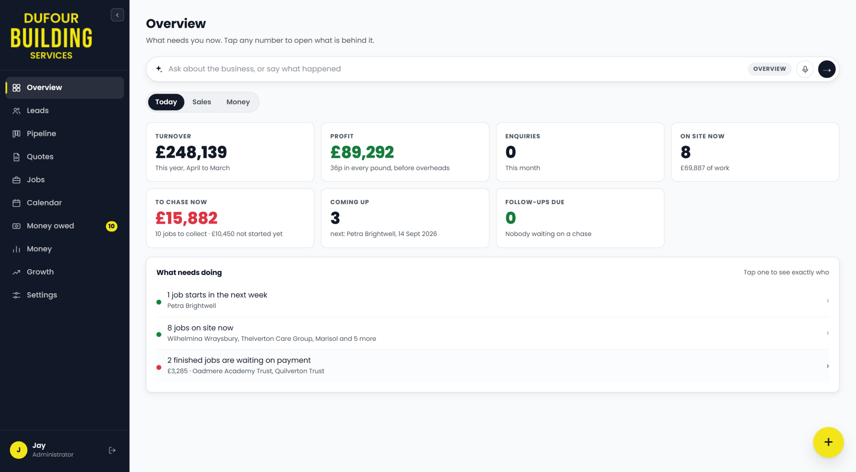The height and width of the screenshot is (472, 856).
Task: Click the sparkle AI icon in search bar
Action: [159, 69]
